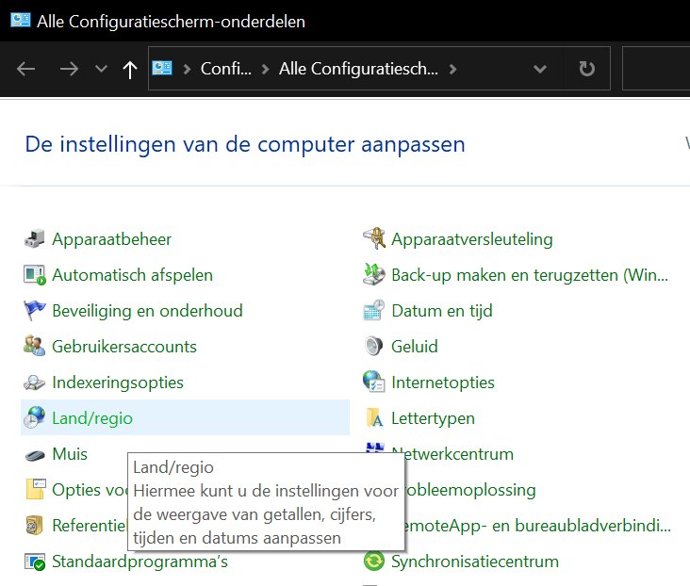Click the Internetopties globe icon
Image resolution: width=690 pixels, height=586 pixels.
[x=374, y=382]
